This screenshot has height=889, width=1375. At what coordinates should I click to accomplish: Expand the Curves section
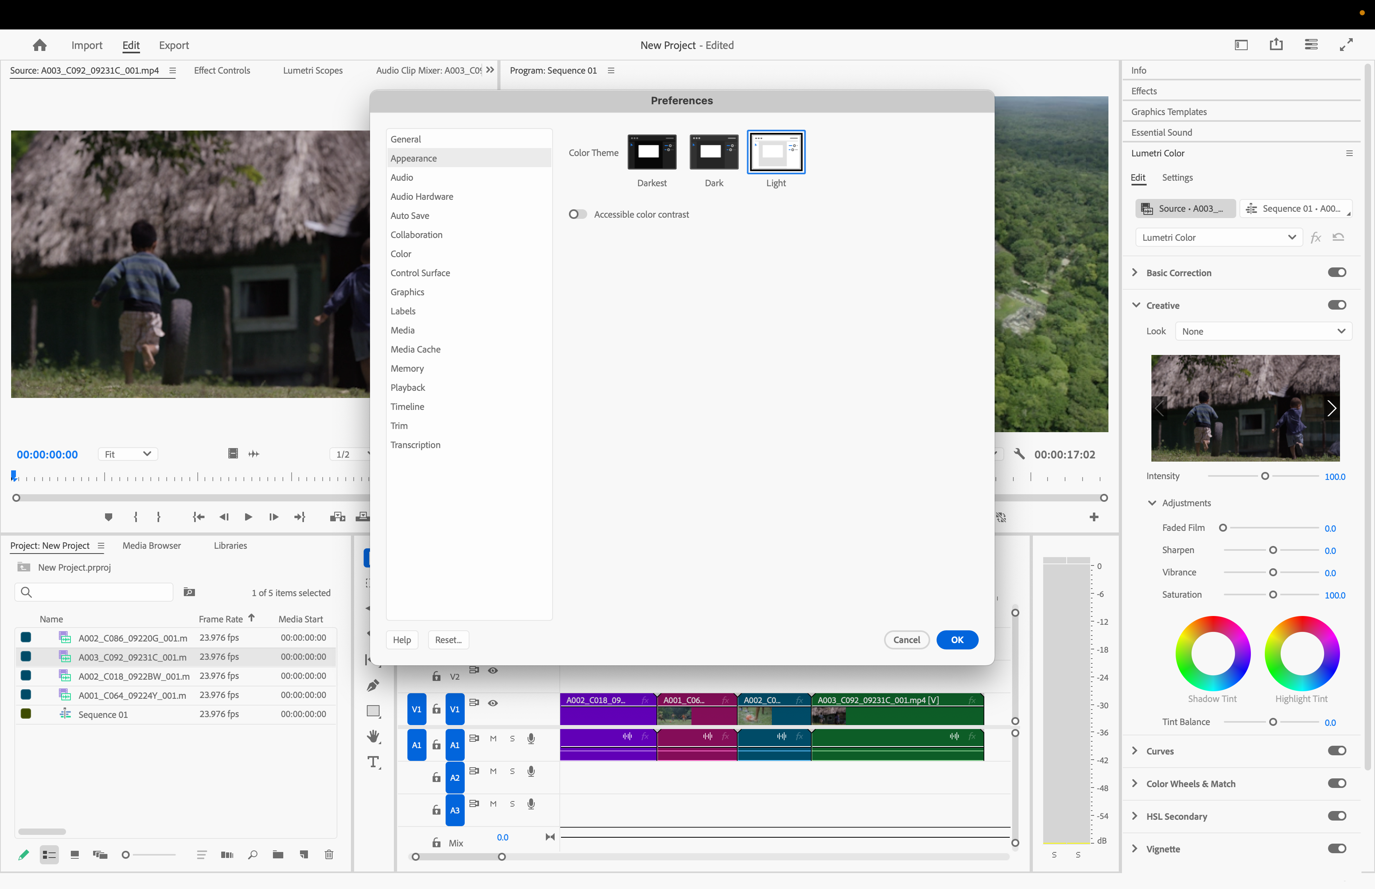point(1135,751)
